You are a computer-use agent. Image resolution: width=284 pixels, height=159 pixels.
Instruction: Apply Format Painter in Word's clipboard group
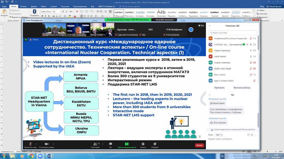(18, 17)
